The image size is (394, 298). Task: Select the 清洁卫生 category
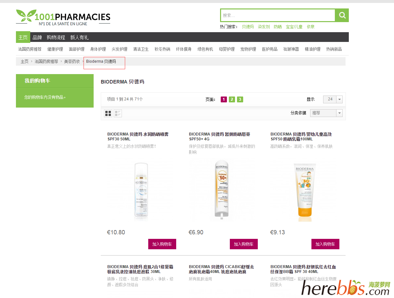(x=141, y=49)
